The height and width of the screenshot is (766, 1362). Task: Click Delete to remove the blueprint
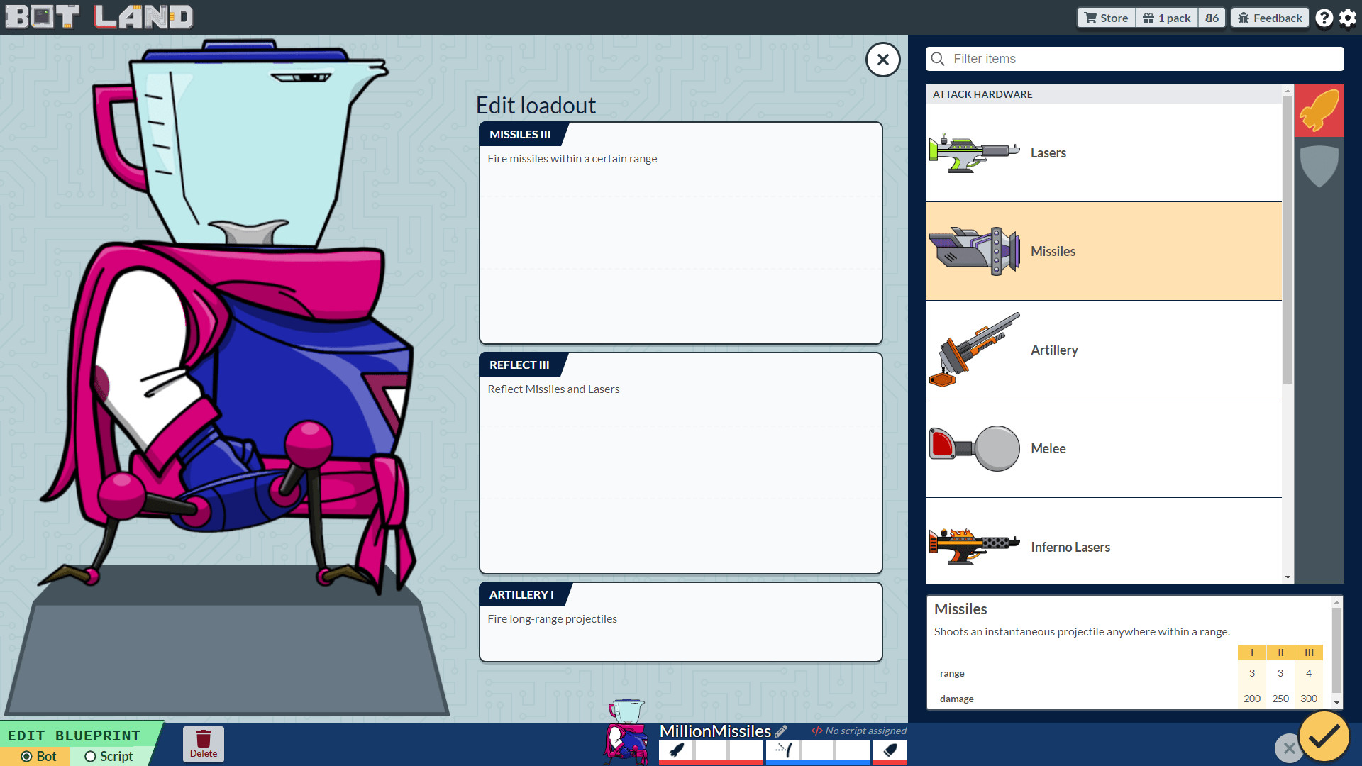(x=204, y=743)
